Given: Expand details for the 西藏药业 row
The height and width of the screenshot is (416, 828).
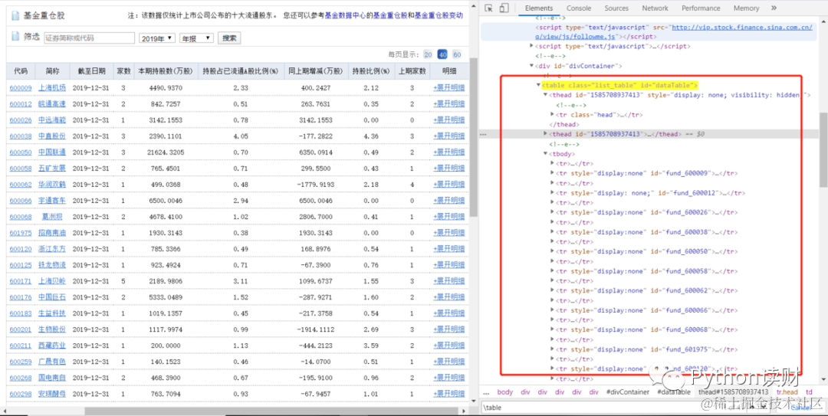Looking at the screenshot, I should (449, 346).
